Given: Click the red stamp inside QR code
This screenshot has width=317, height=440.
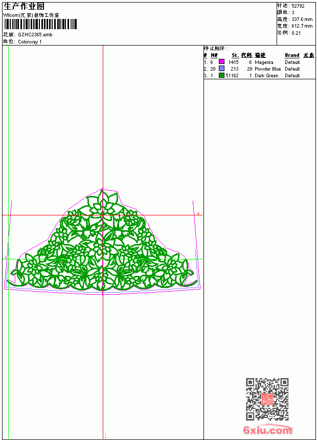Looking at the screenshot, I should point(267,399).
